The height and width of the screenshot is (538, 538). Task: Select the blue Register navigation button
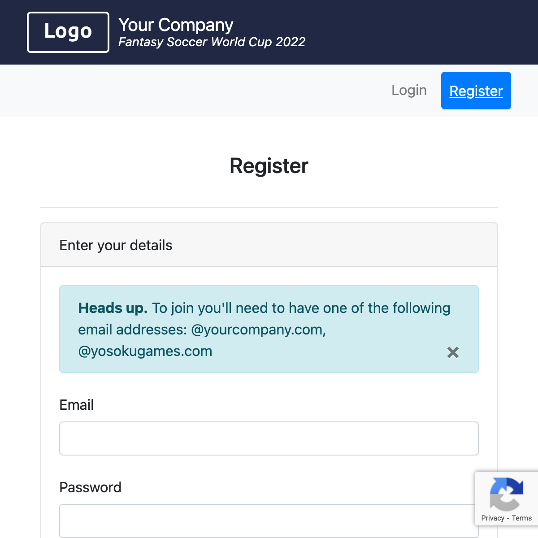point(476,91)
